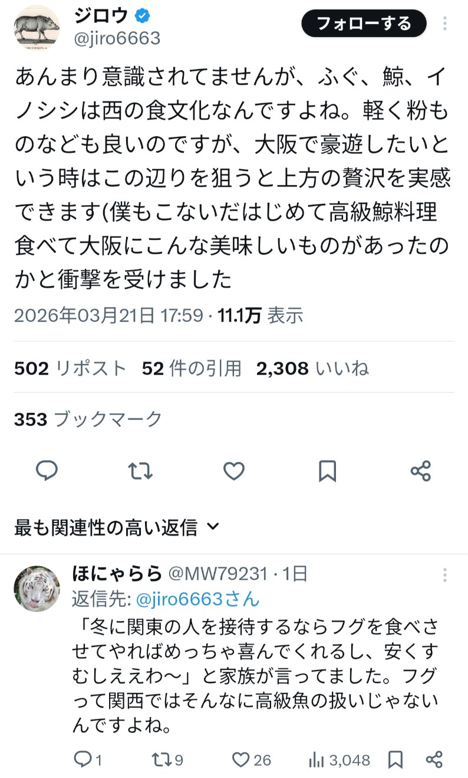Screen dimensions: 468x778
Task: Open more options on ジロウ's post
Action: (445, 24)
